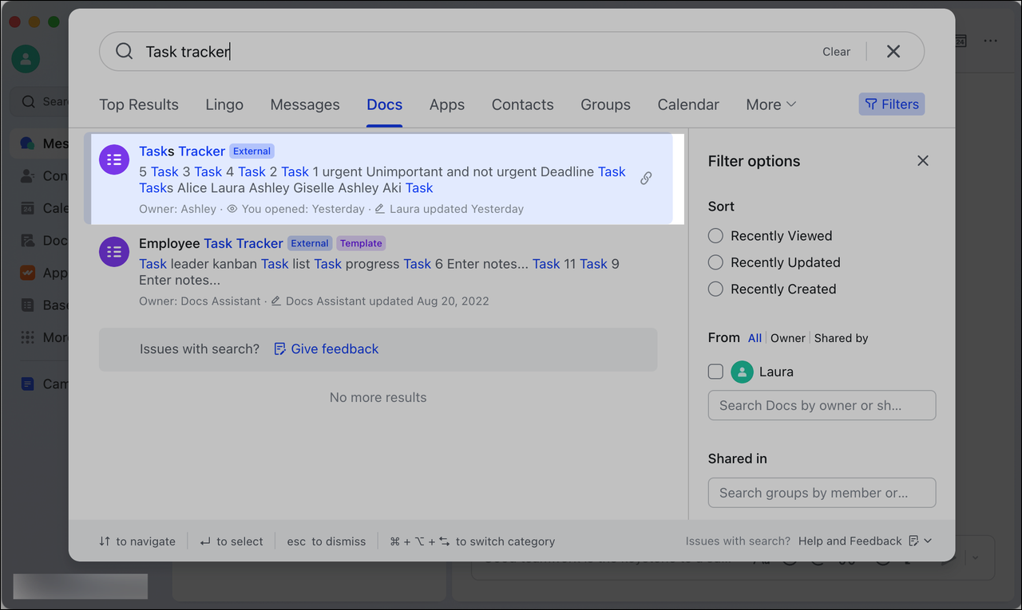Open the Groups tab

pos(606,104)
